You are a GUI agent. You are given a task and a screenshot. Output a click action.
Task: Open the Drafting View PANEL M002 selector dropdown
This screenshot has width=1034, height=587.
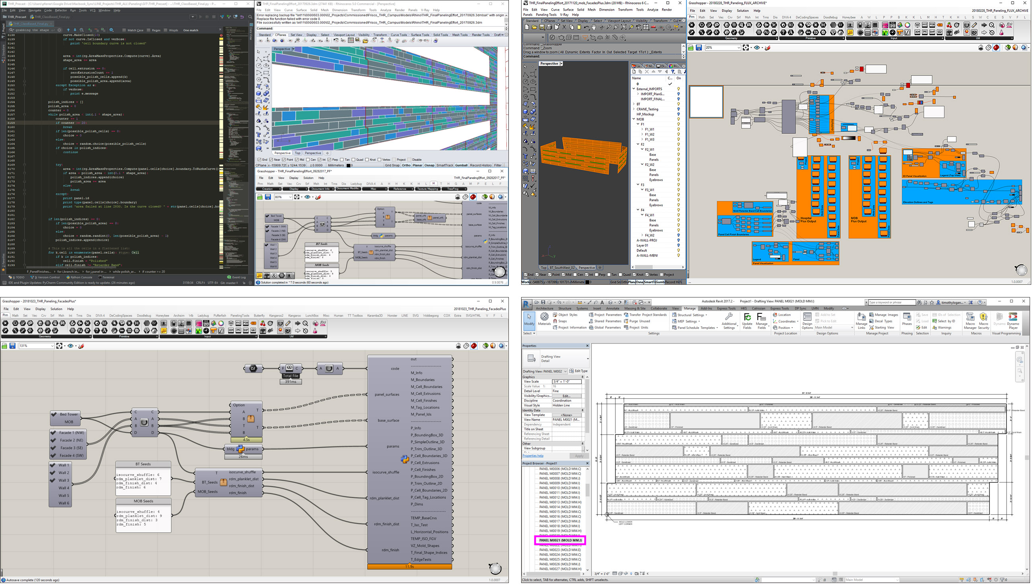[x=565, y=371]
